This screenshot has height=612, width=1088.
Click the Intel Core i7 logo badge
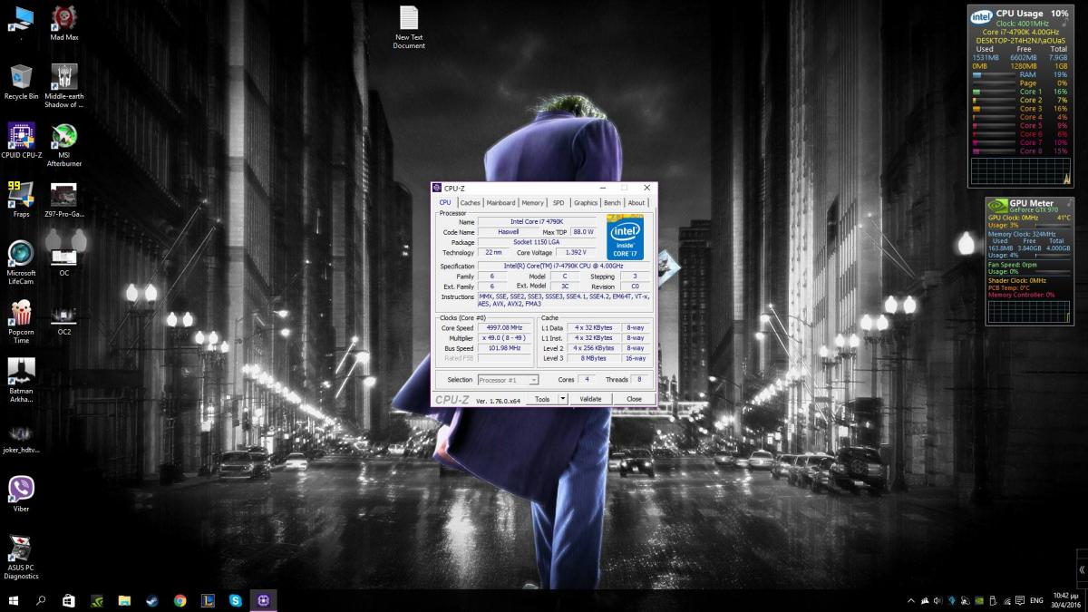(x=626, y=237)
